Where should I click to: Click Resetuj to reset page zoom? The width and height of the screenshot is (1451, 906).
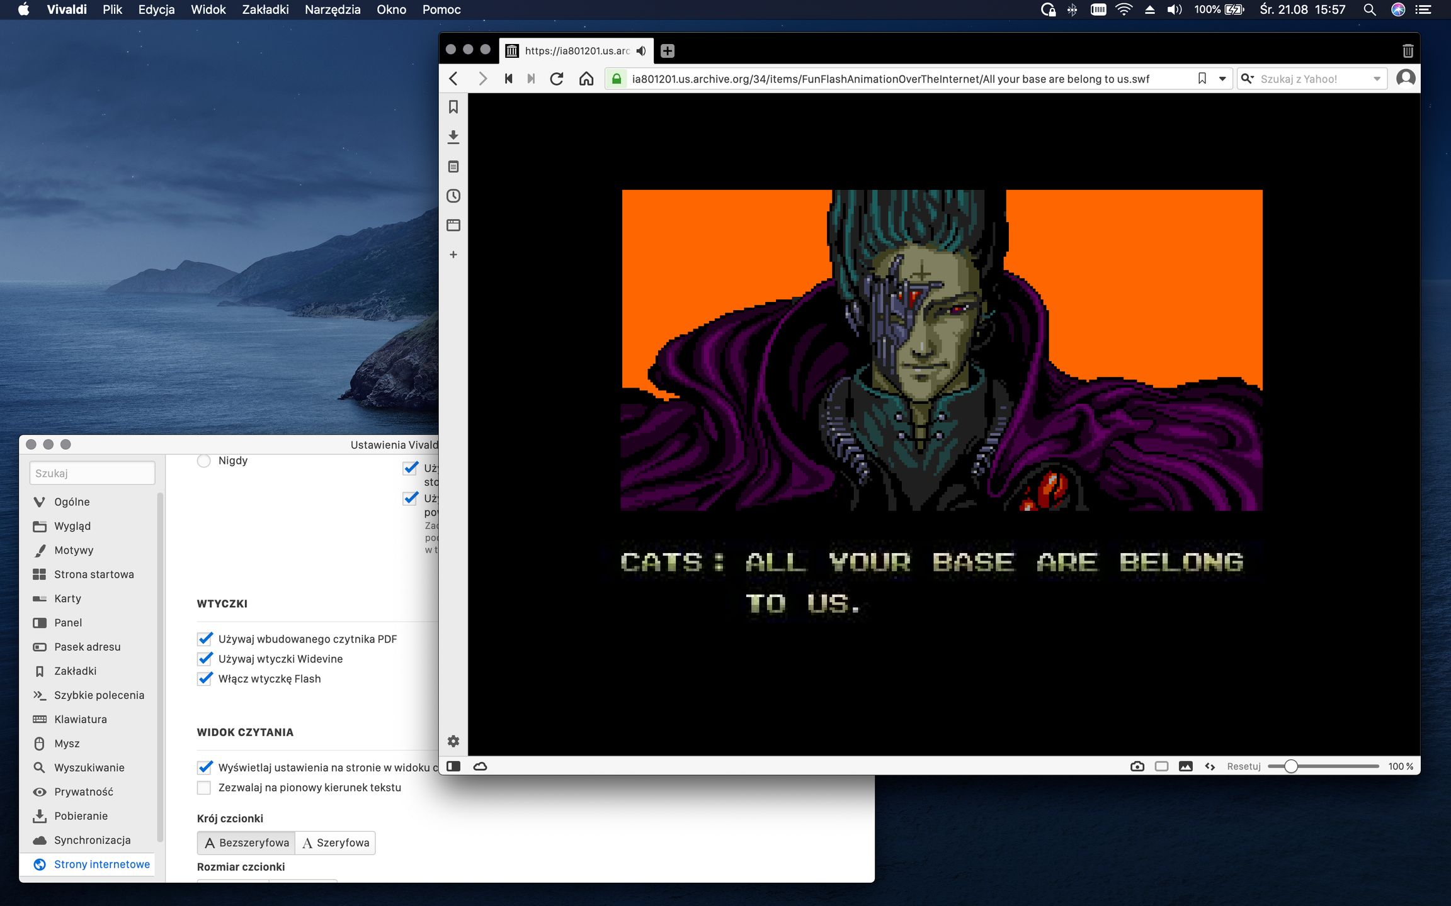(x=1244, y=766)
